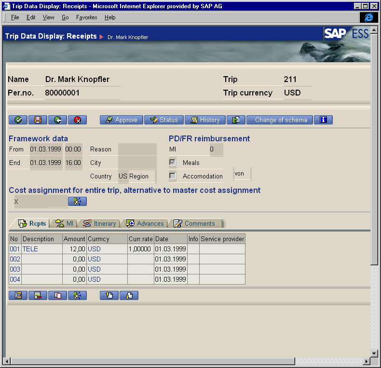Viewport: 381px width, 368px height.
Task: Click the Change of schema button
Action: [280, 120]
